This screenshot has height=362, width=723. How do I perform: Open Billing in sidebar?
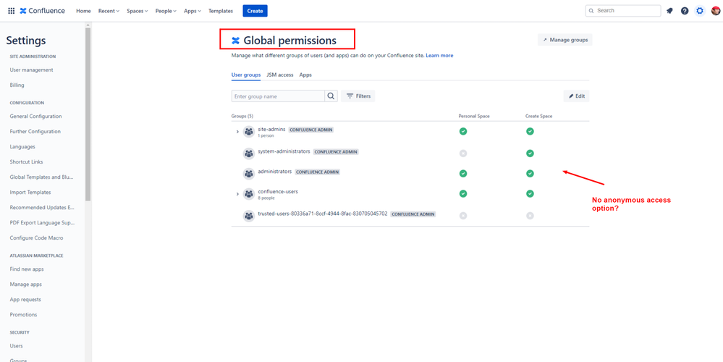[17, 85]
